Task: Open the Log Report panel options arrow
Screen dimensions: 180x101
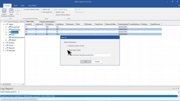Action: tap(174, 89)
